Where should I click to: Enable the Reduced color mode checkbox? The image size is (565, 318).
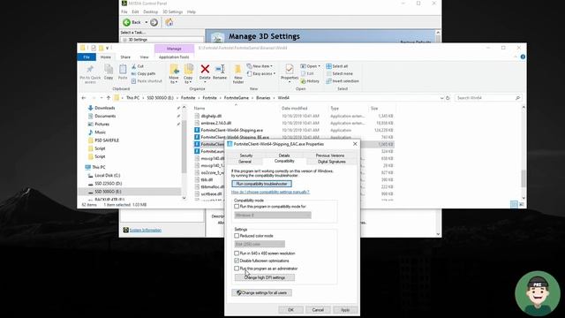click(x=237, y=236)
